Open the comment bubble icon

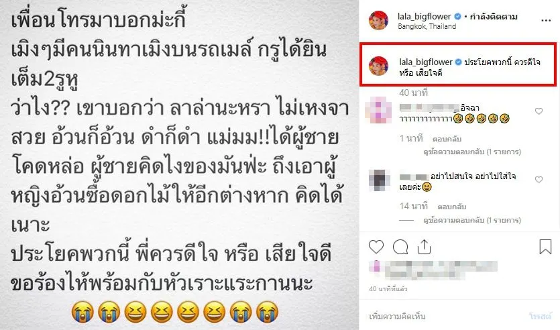(400, 247)
